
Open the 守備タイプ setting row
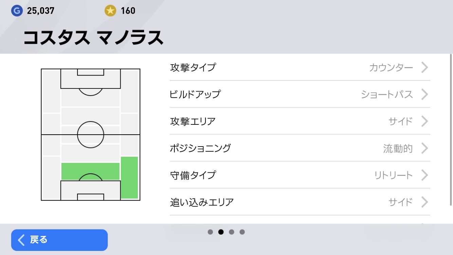point(300,175)
